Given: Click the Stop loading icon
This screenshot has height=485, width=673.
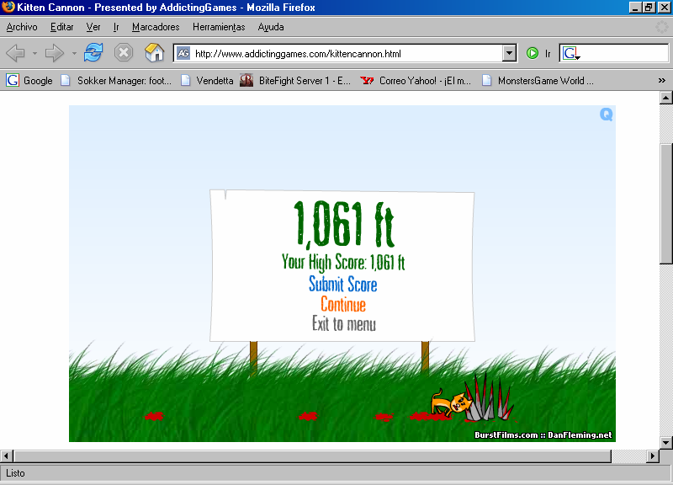Looking at the screenshot, I should [x=124, y=53].
